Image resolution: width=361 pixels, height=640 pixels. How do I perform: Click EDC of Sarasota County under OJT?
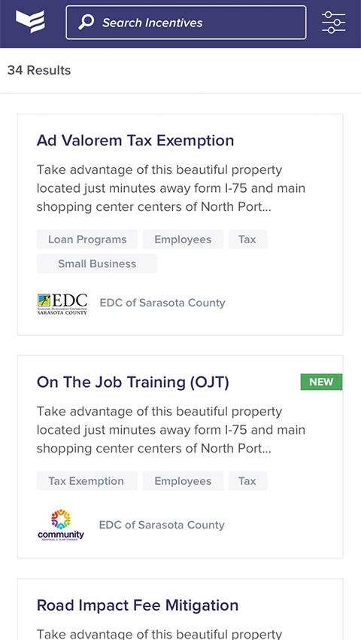point(162,525)
